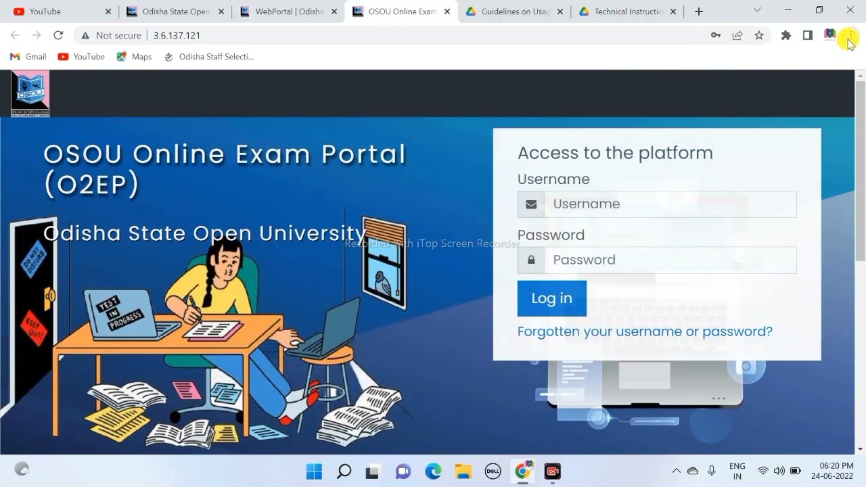Viewport: 866px width, 487px height.
Task: Switch the ENG IN input language
Action: tap(737, 471)
